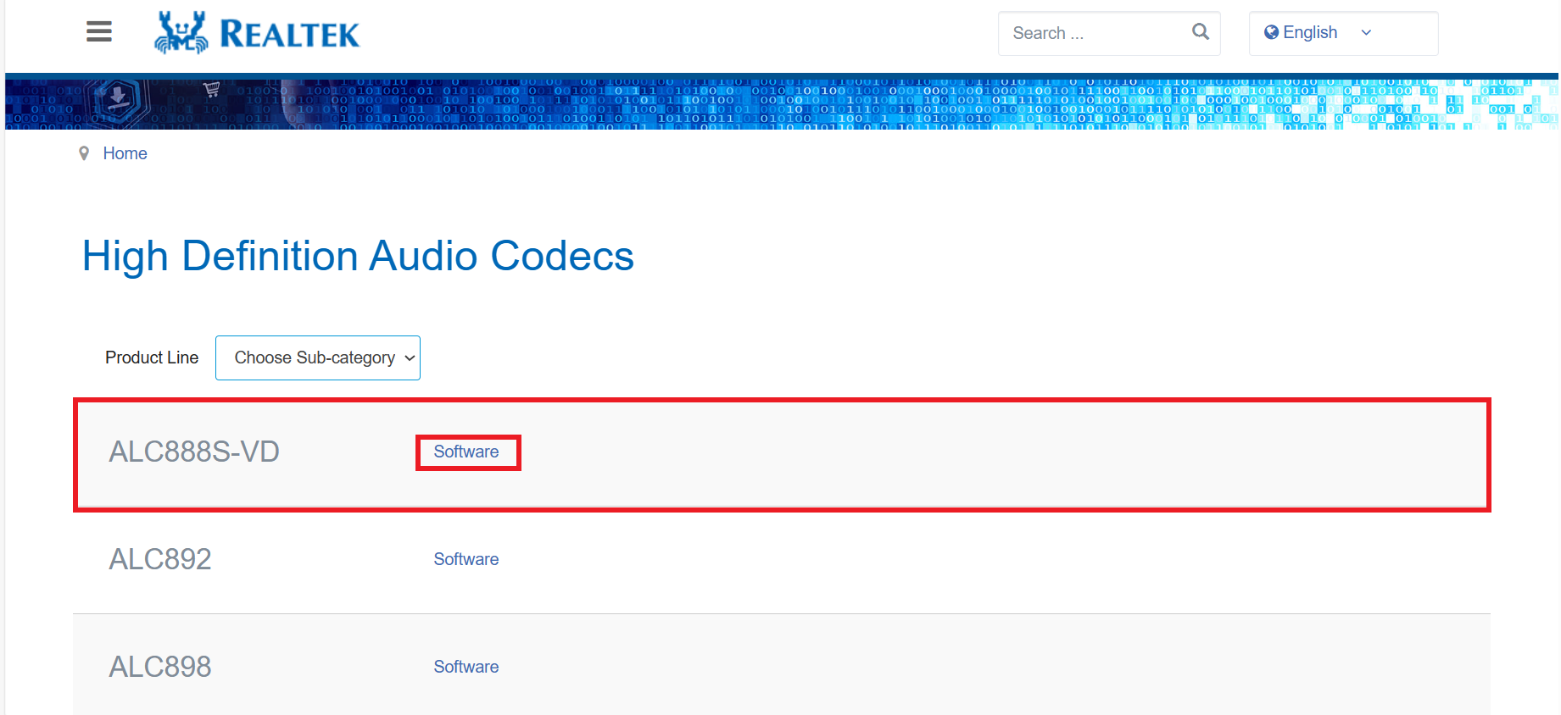Viewport: 1561px width, 715px height.
Task: Expand the English language dropdown
Action: pyautogui.click(x=1343, y=33)
